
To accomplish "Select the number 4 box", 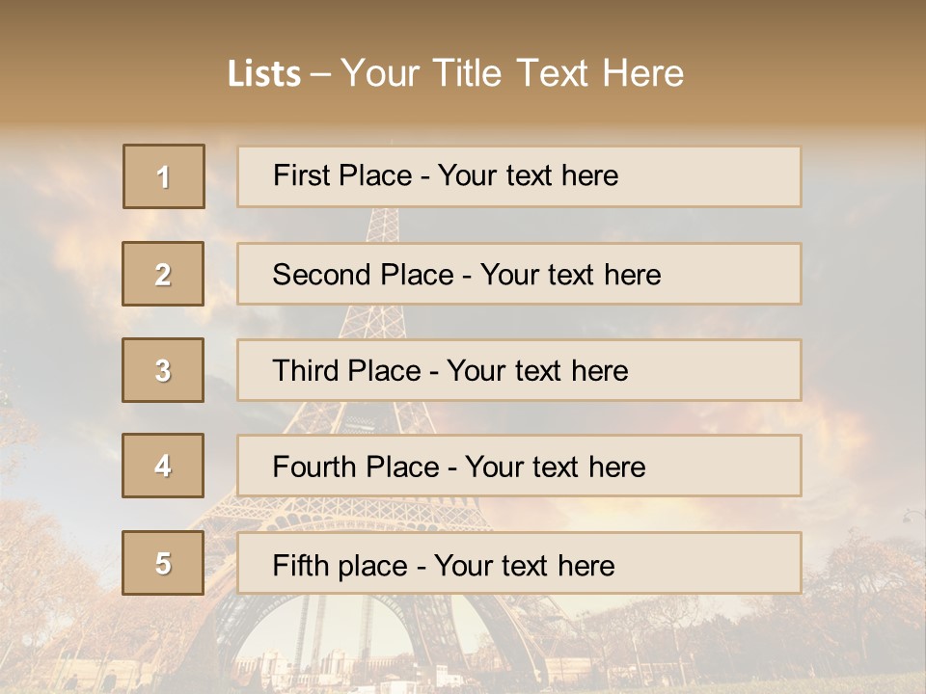I will 163,466.
